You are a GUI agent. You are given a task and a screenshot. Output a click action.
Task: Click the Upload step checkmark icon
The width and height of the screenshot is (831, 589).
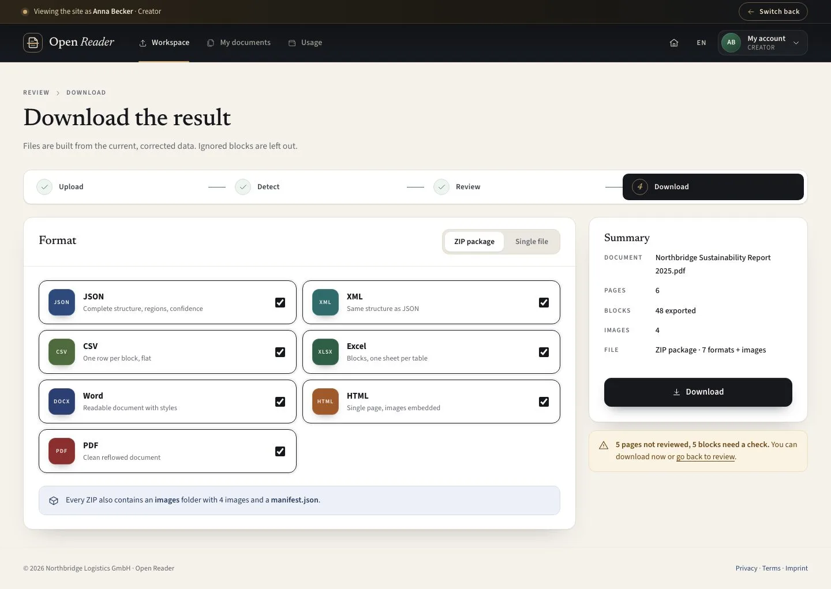click(x=44, y=187)
